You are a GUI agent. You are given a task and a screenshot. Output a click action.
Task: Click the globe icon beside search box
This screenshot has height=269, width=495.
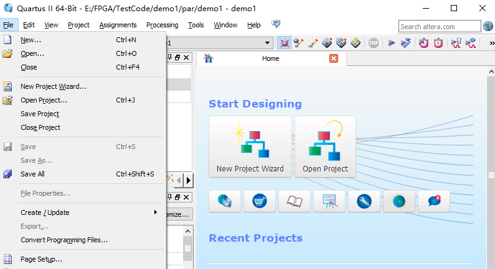point(488,26)
